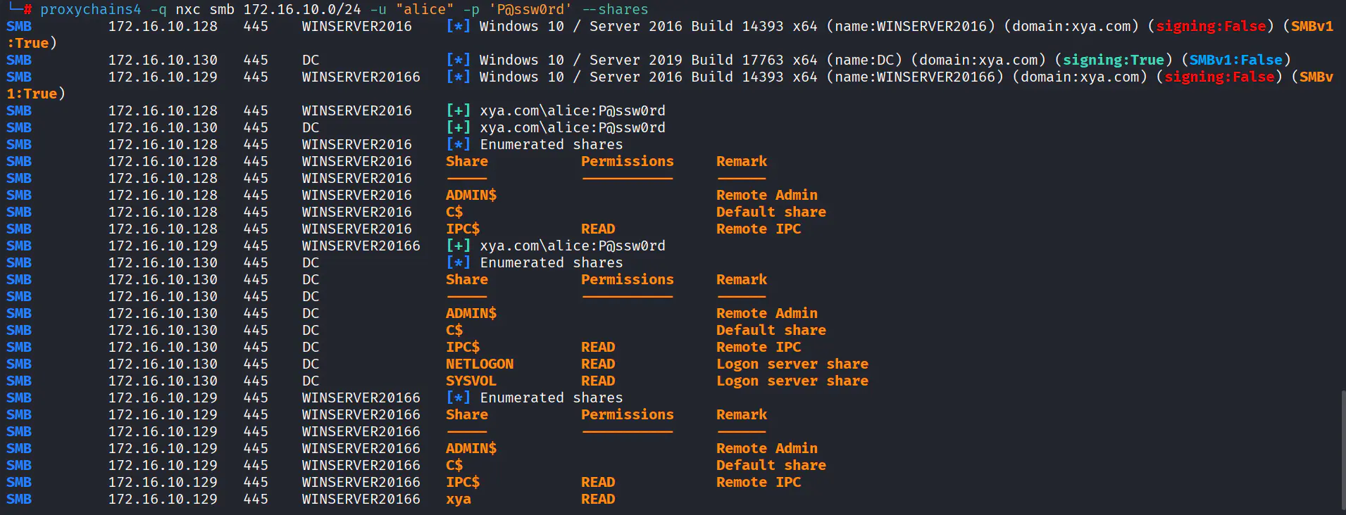Click the proxychains4 command text
The height and width of the screenshot is (515, 1346).
pyautogui.click(x=90, y=9)
